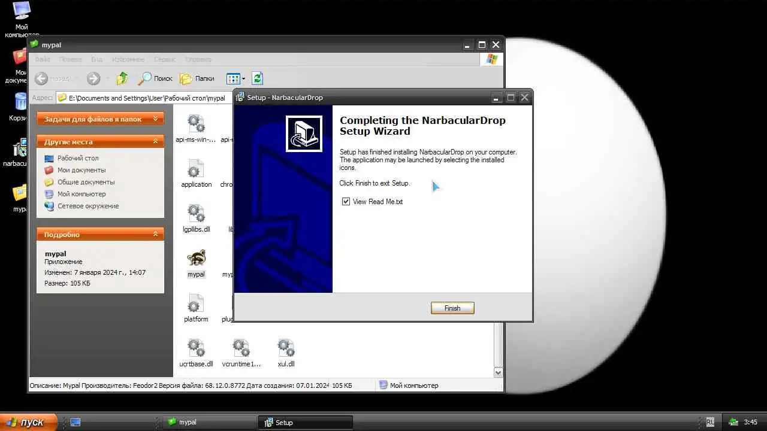
Task: Open the Файл menu in mypal window
Action: pyautogui.click(x=43, y=59)
